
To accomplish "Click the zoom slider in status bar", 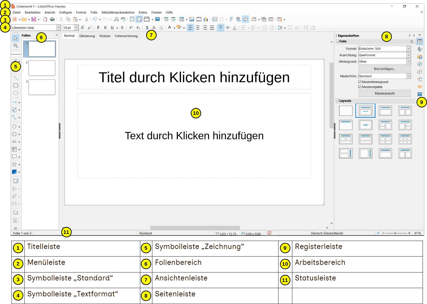I will tap(396, 233).
